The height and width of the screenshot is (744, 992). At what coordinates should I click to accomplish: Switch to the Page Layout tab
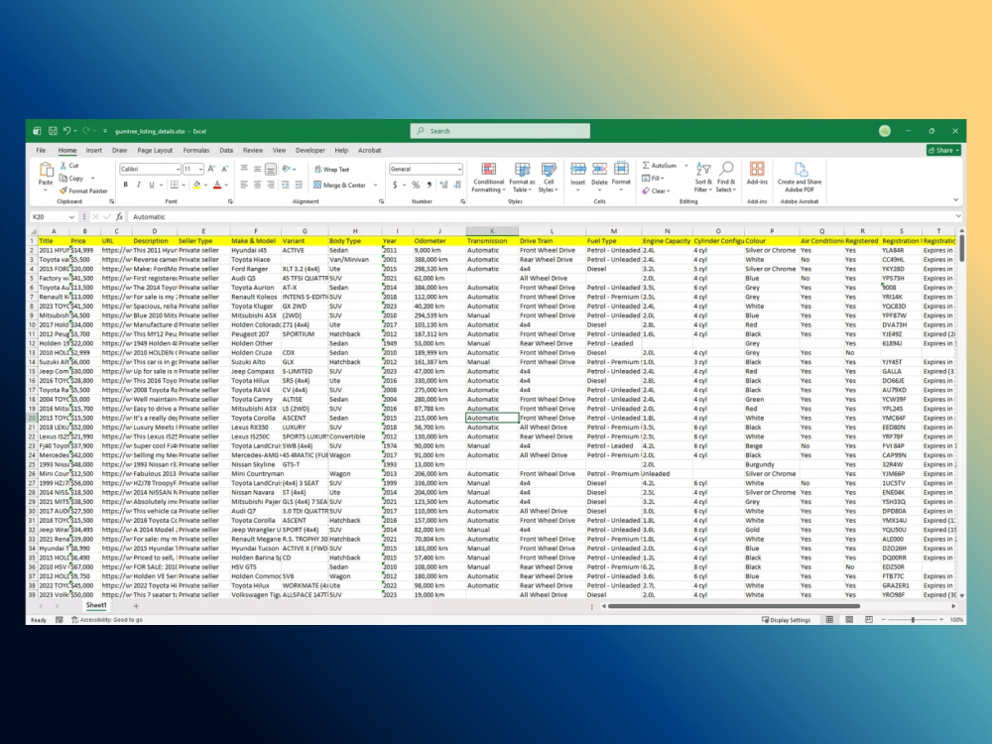click(x=155, y=150)
